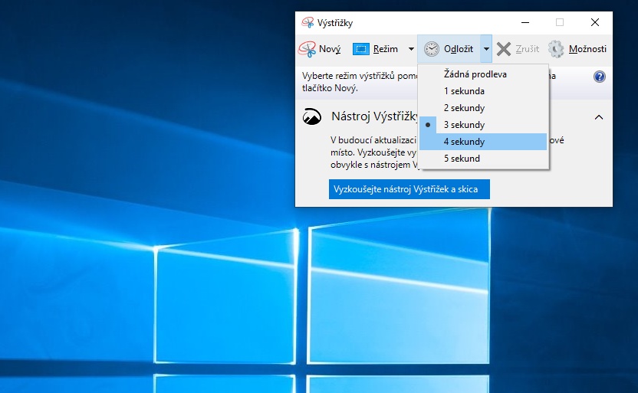
Task: Toggle the Odložit dropdown arrow
Action: pyautogui.click(x=486, y=49)
